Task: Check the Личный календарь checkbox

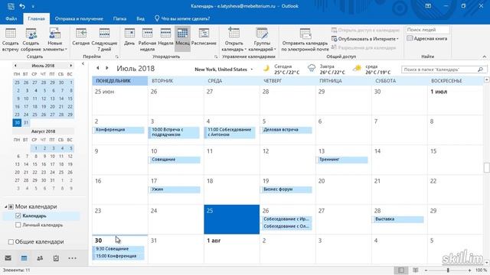Action: (x=18, y=225)
